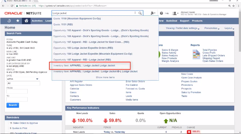The width and height of the screenshot is (241, 134).
Task: Click the Search button in Search Form
Action: click(13, 105)
